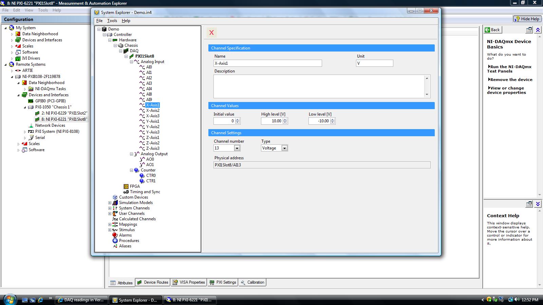
Task: Click the Simulation Models icon
Action: pyautogui.click(x=115, y=203)
